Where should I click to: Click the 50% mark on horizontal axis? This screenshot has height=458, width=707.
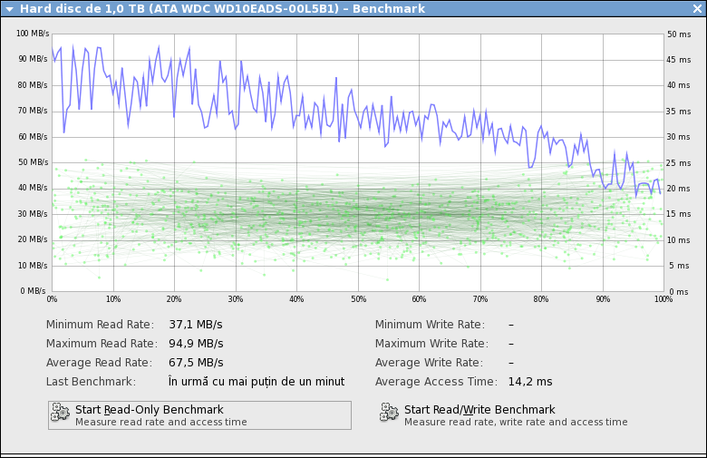pos(358,299)
